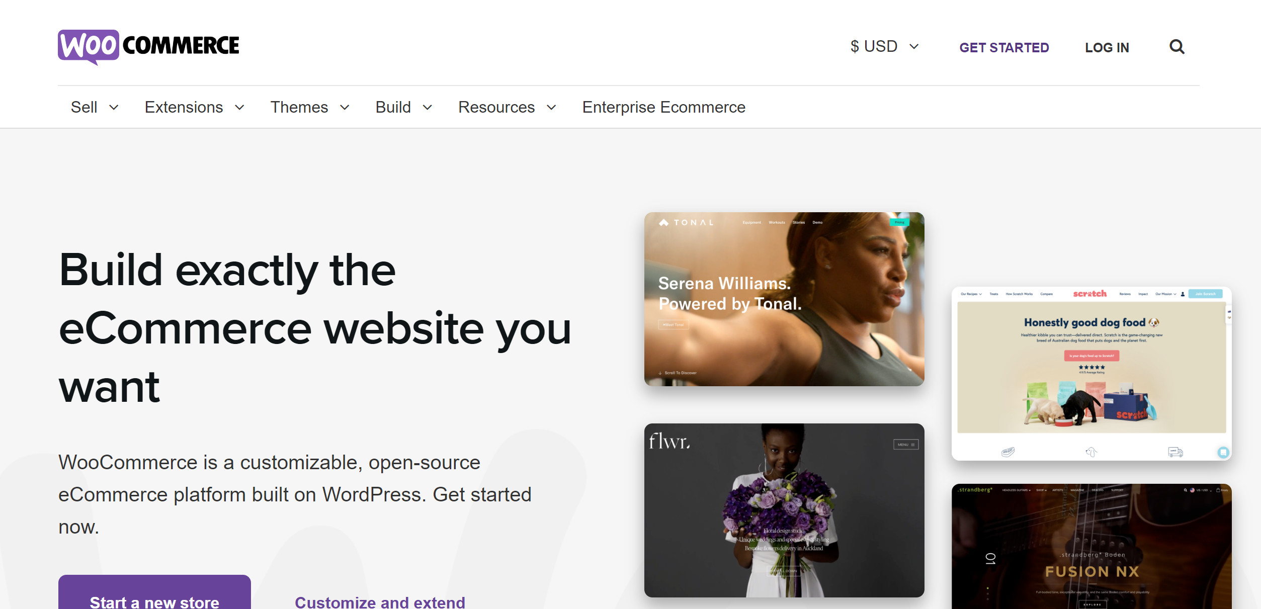The width and height of the screenshot is (1261, 609).
Task: Select Enterprise Ecommerce menu item
Action: pyautogui.click(x=663, y=106)
